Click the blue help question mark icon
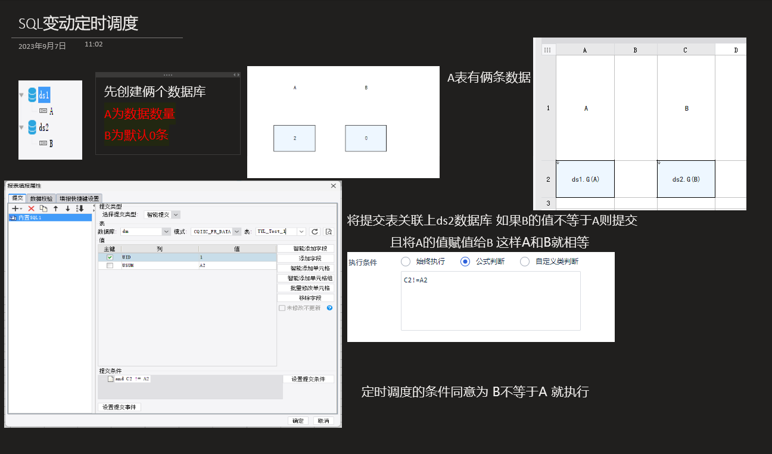 (329, 308)
